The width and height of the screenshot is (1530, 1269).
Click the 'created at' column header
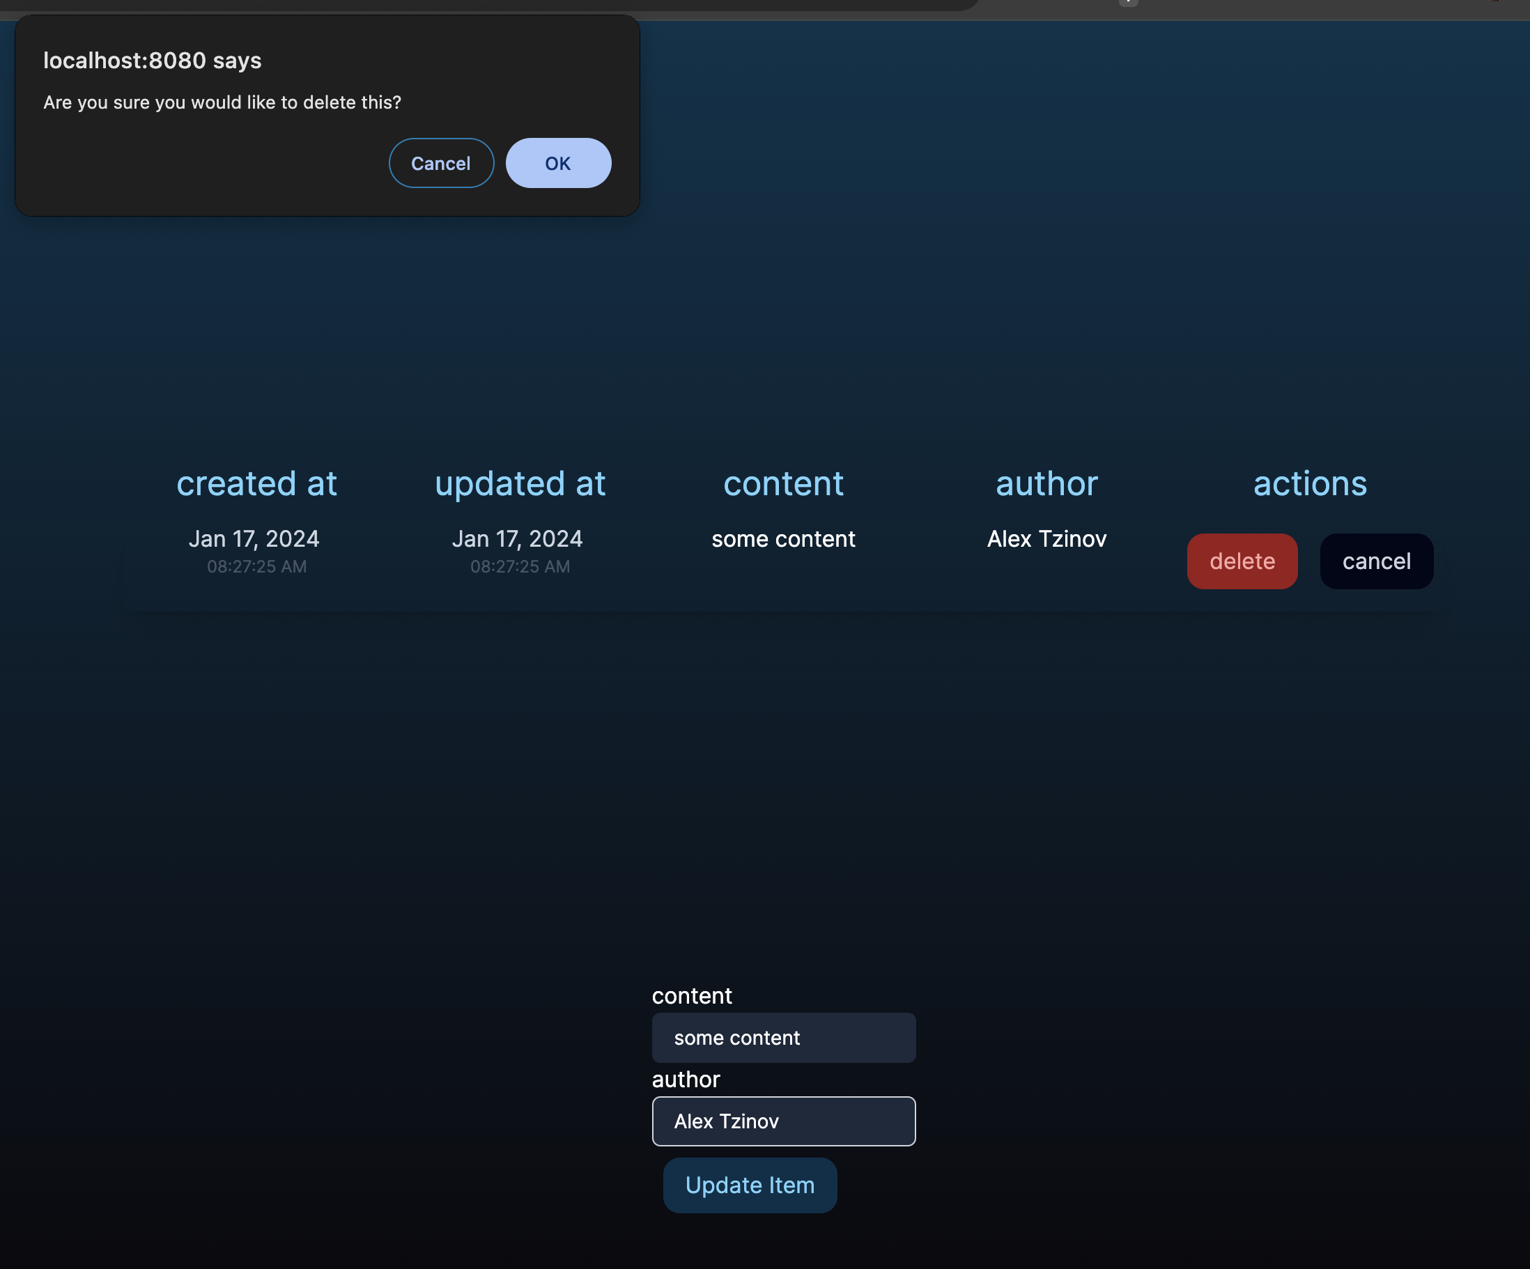(x=256, y=483)
